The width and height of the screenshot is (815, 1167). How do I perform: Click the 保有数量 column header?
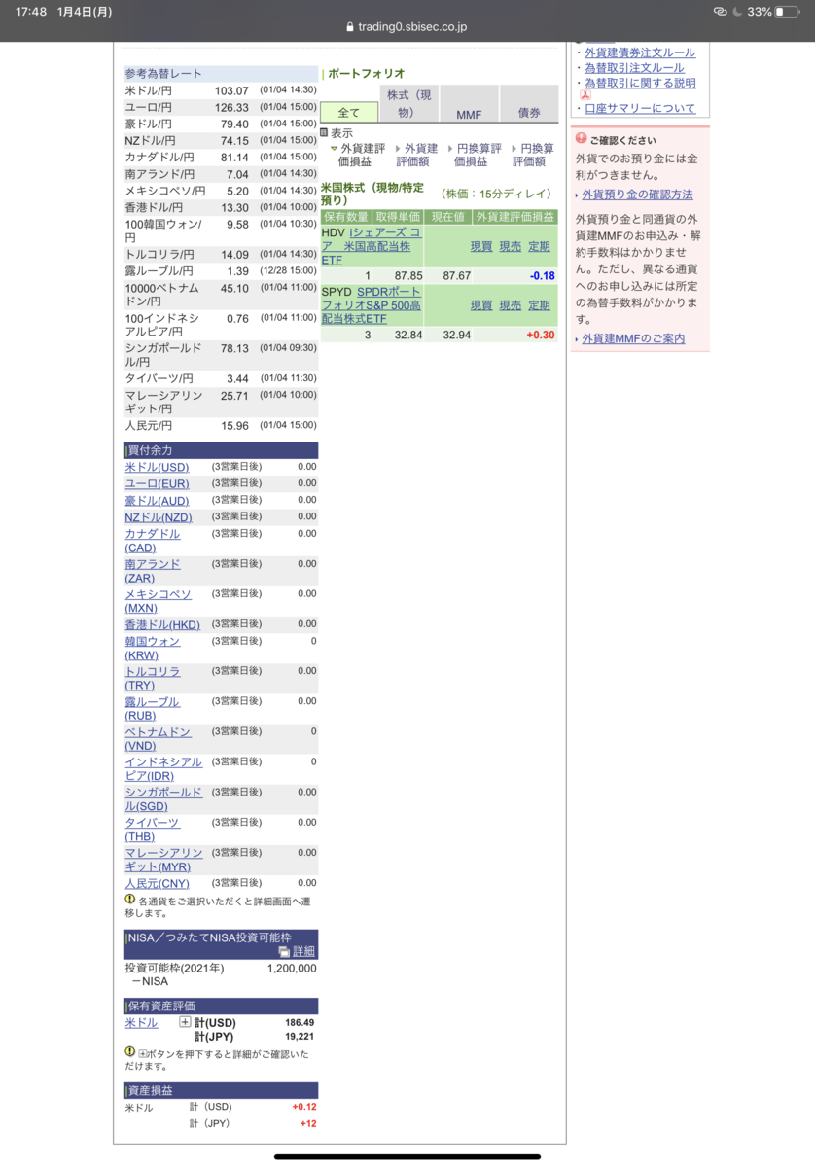click(346, 217)
